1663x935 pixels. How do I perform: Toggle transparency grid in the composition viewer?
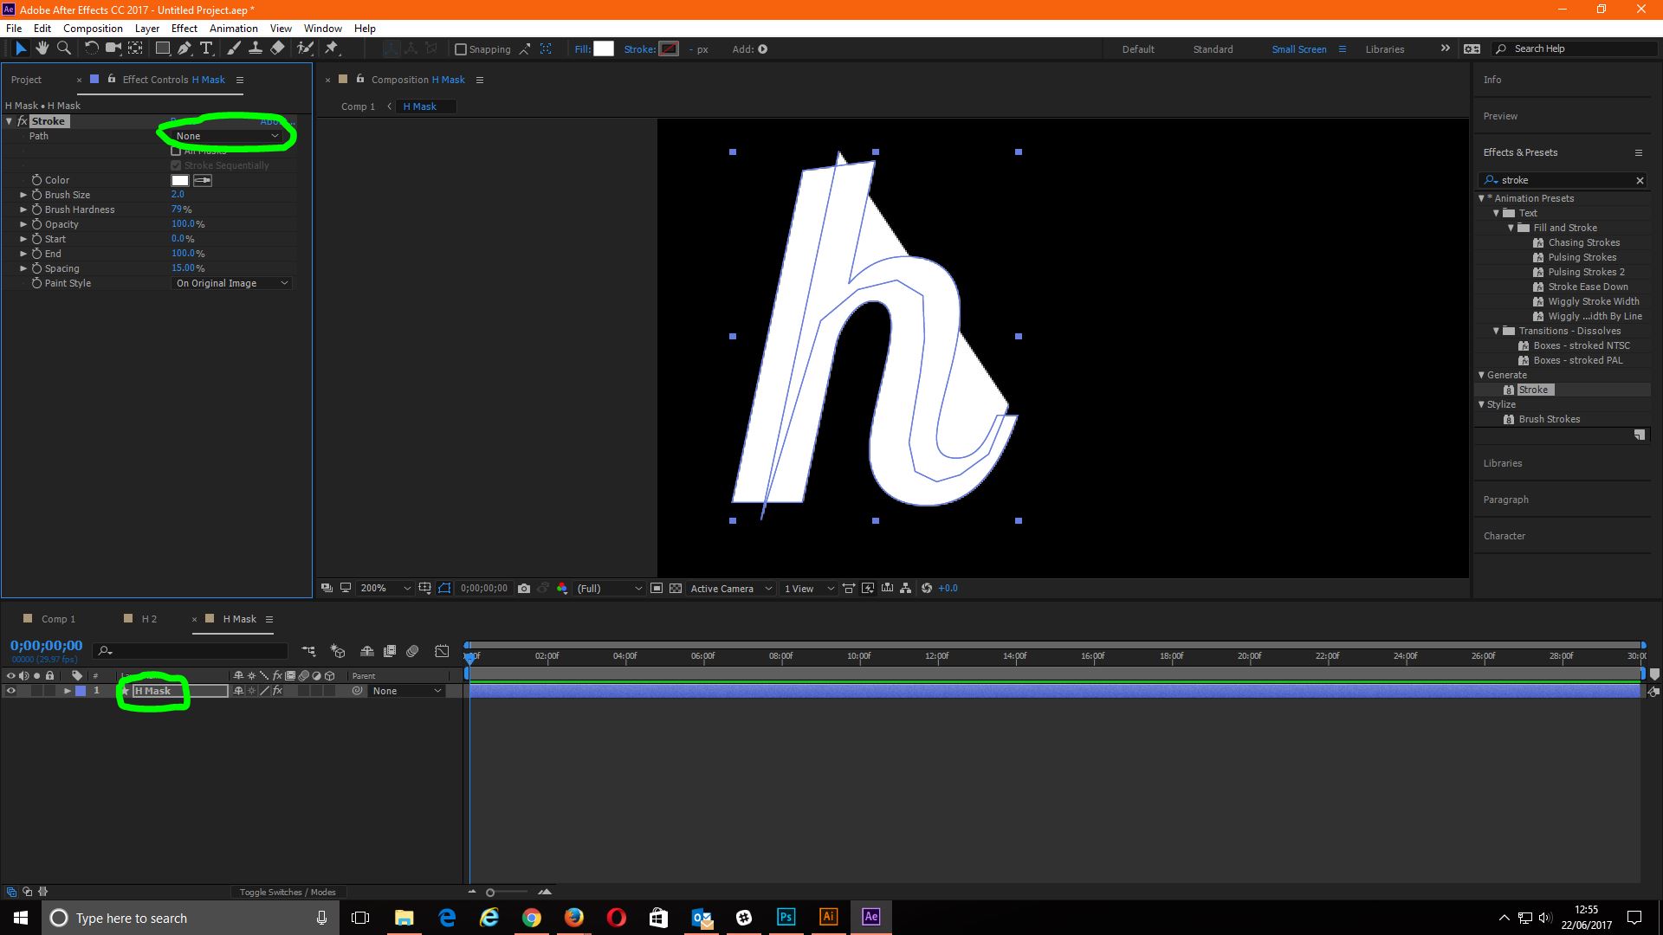pos(676,588)
